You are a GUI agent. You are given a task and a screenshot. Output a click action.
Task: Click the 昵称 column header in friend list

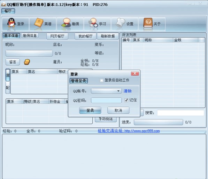158,40
